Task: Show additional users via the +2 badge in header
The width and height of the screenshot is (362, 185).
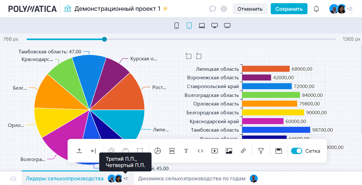Action: [x=349, y=9]
